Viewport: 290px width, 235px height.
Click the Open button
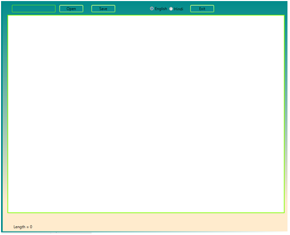(71, 8)
